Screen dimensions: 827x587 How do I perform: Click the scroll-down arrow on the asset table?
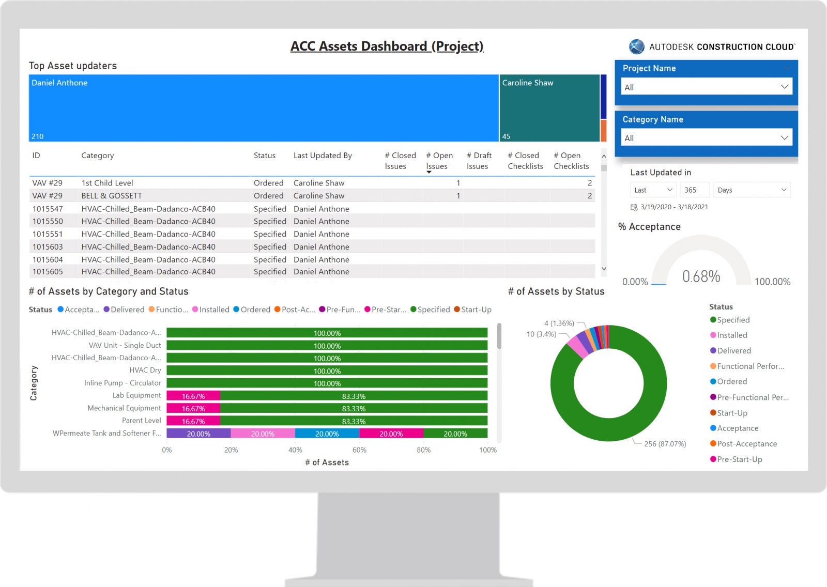(x=603, y=269)
